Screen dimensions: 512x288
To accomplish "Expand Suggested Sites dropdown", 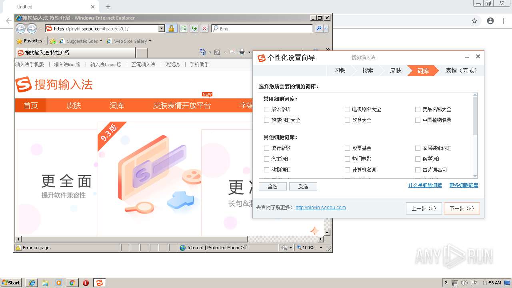I will click(x=101, y=41).
